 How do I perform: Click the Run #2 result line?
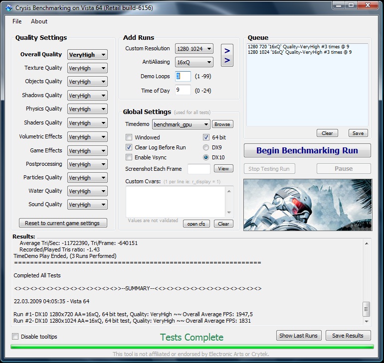coord(132,321)
